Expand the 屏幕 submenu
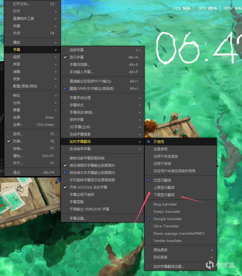The width and height of the screenshot is (242, 276). pos(32,110)
